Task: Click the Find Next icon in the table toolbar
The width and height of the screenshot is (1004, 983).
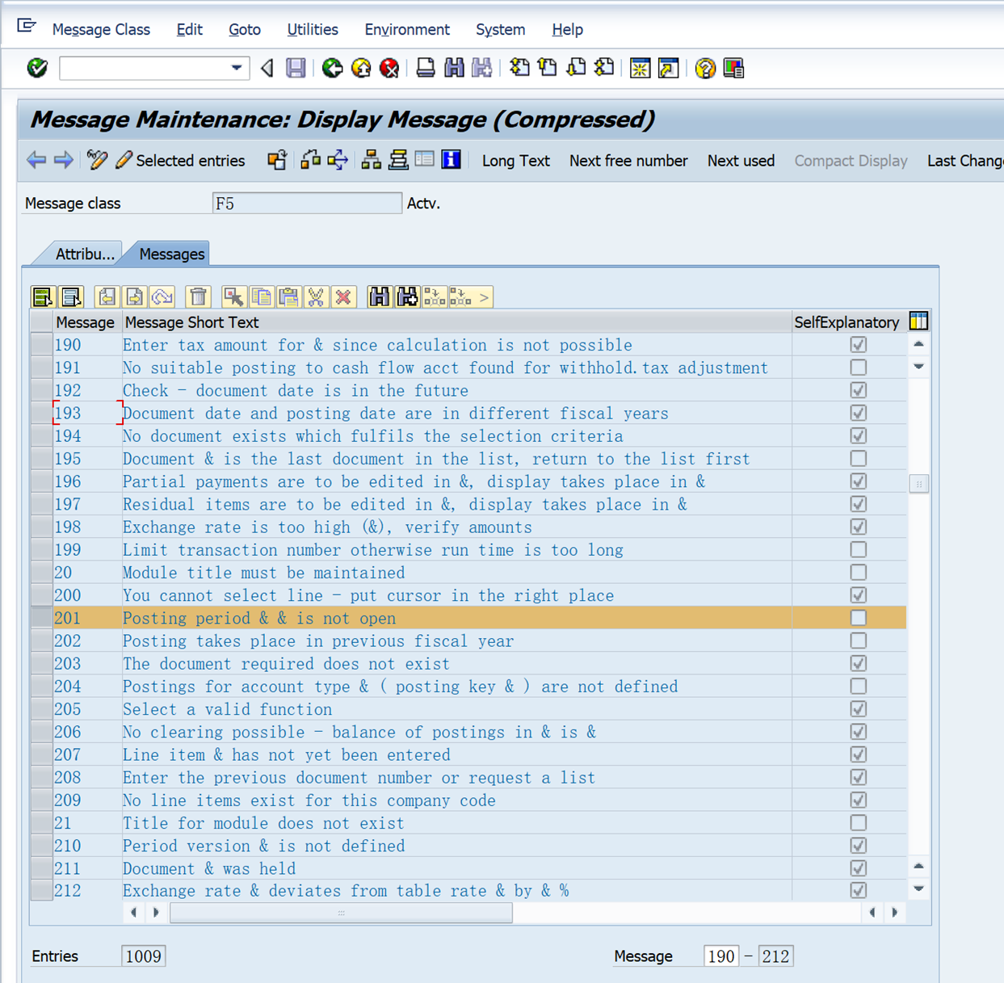Action: [407, 297]
